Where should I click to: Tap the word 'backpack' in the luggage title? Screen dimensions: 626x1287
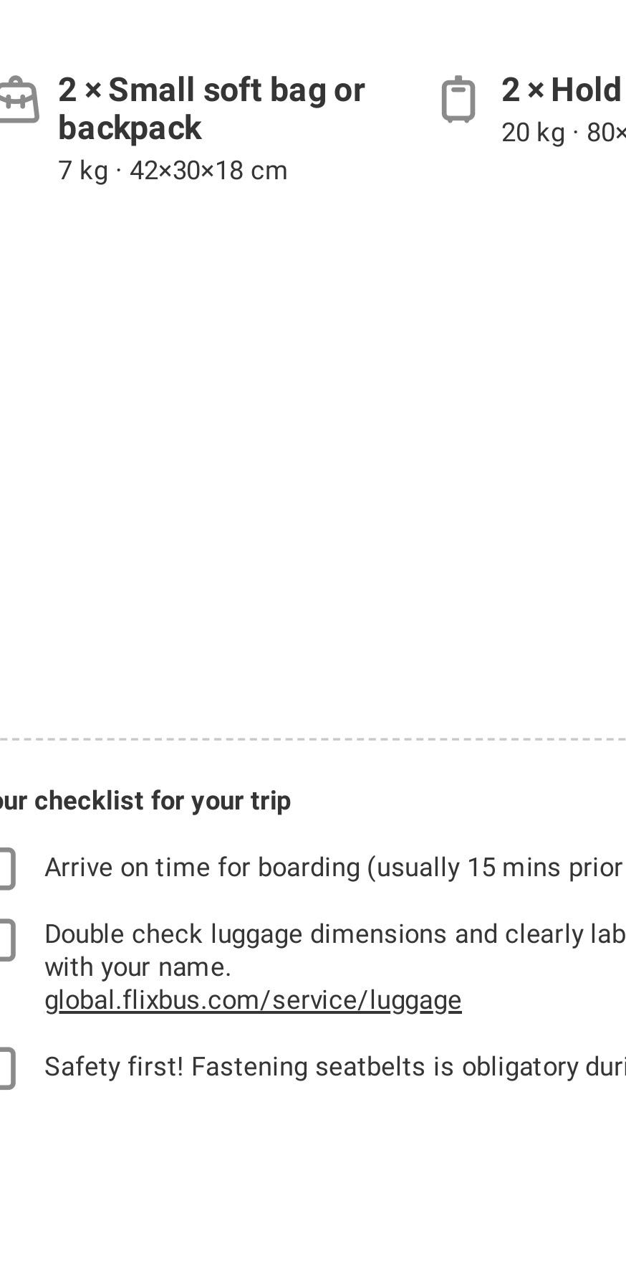(130, 128)
